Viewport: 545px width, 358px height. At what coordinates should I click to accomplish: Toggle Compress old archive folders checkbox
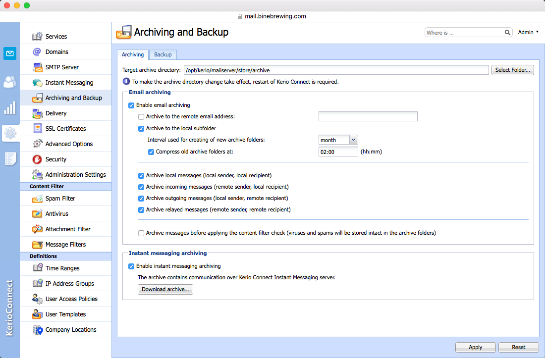(x=151, y=152)
